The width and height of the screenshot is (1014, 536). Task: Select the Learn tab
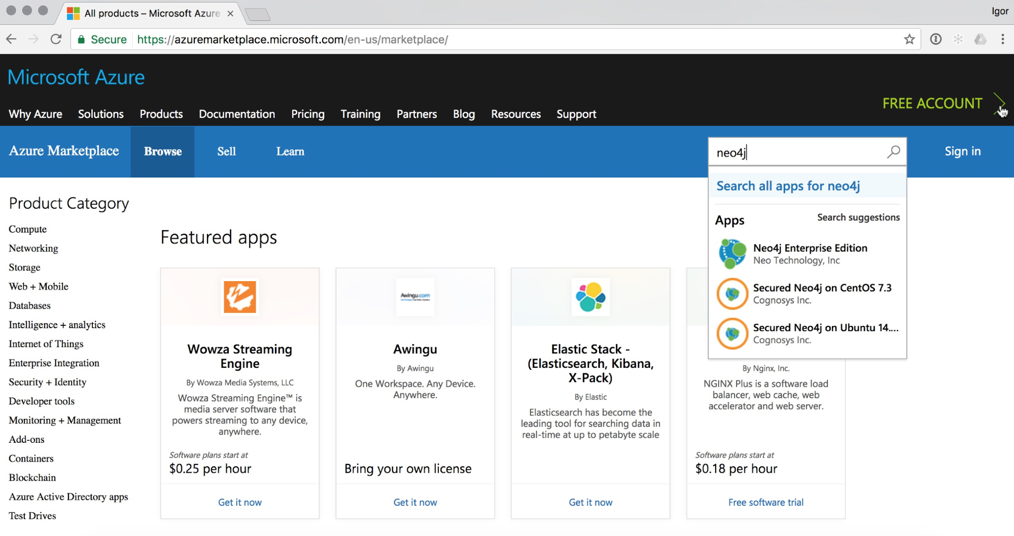[290, 151]
